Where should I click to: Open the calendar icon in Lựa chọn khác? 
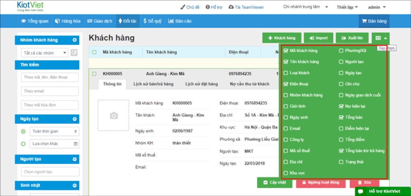click(76, 144)
